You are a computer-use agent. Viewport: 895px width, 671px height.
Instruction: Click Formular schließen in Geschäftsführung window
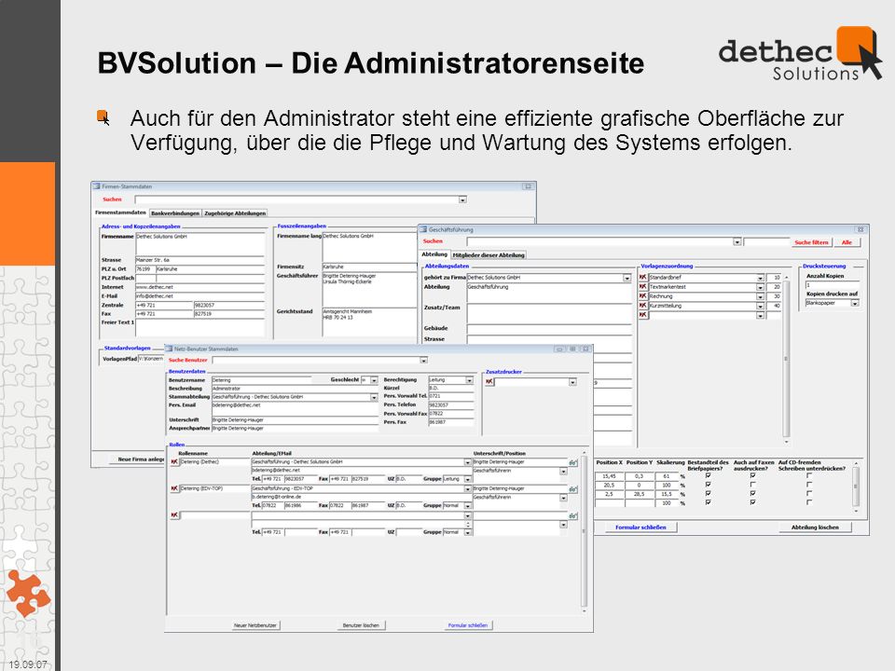[641, 527]
